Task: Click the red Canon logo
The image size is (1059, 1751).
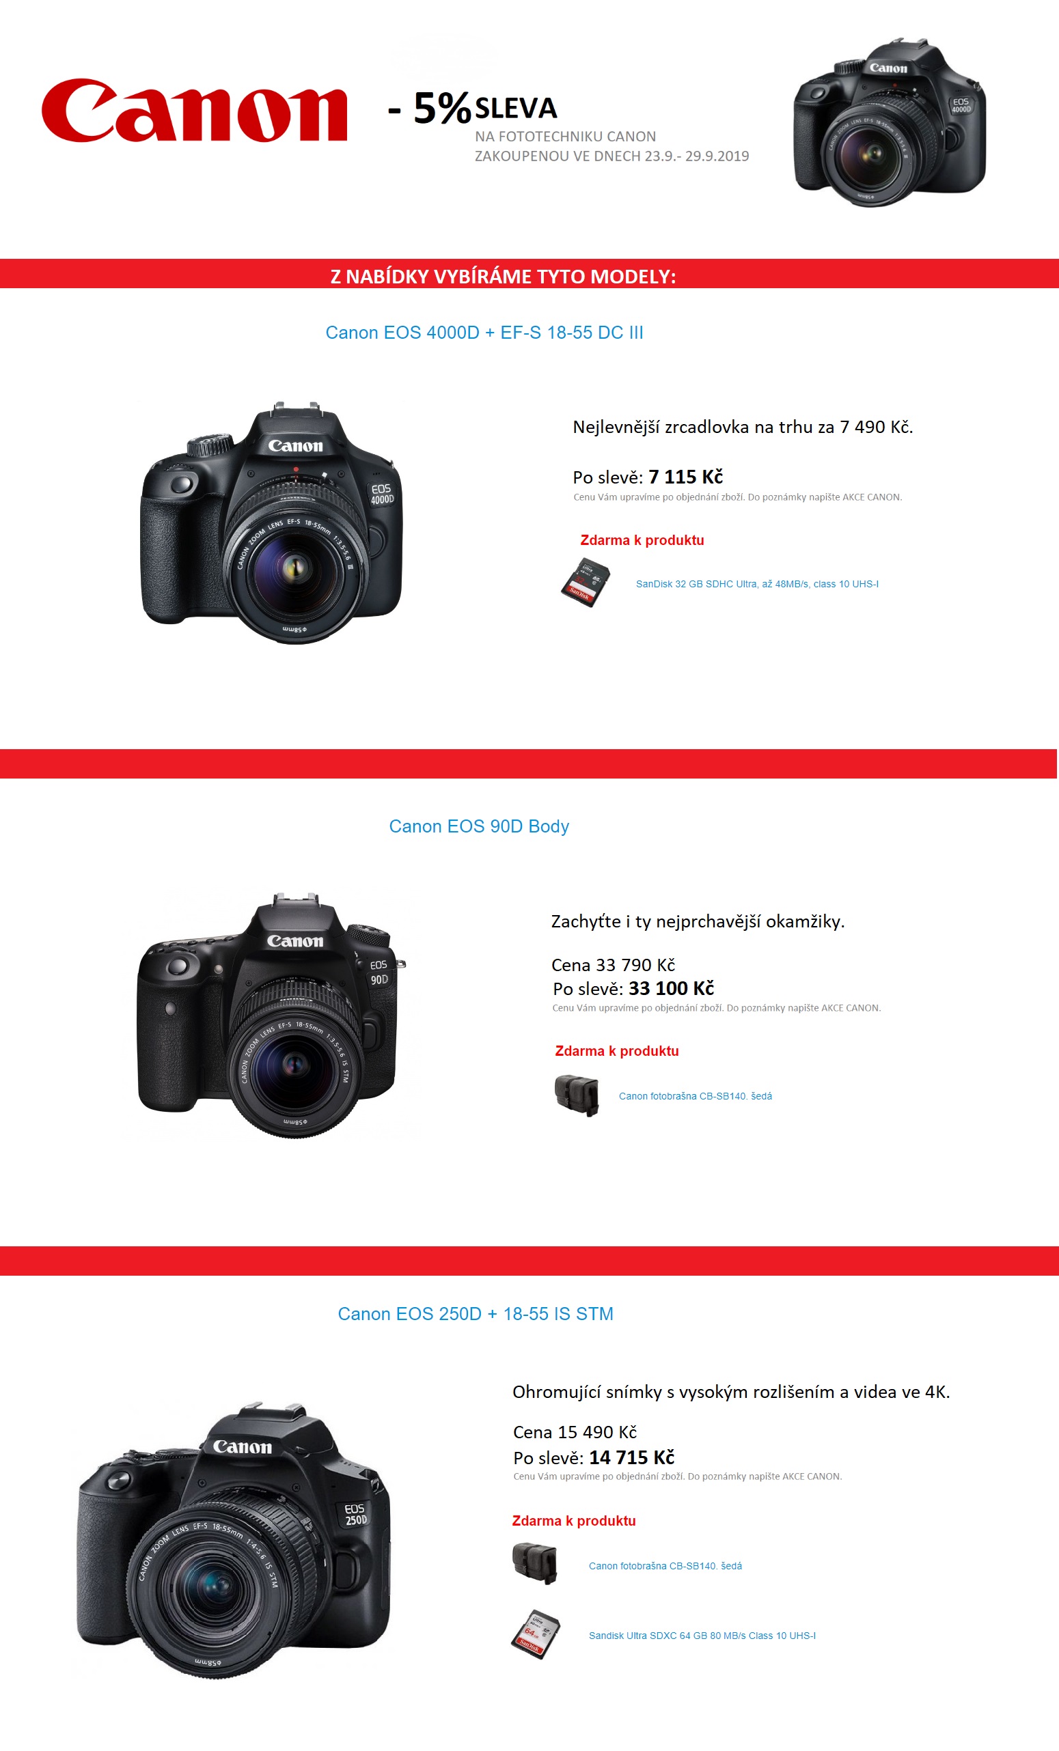Action: 194,110
